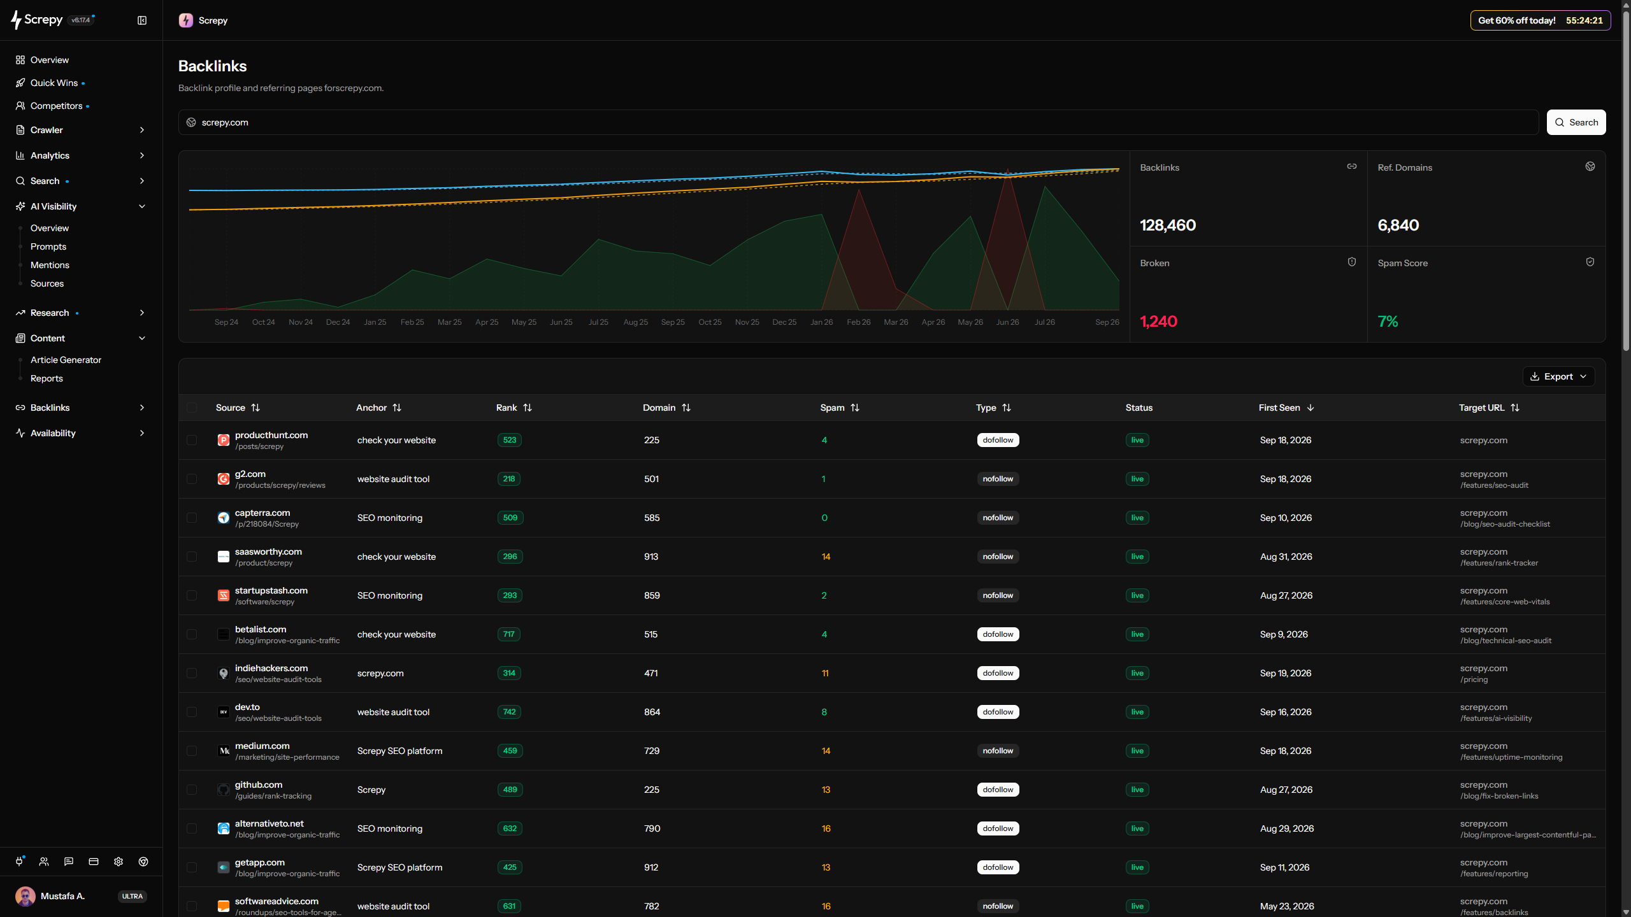
Task: Select the github.com row checkbox
Action: (192, 790)
